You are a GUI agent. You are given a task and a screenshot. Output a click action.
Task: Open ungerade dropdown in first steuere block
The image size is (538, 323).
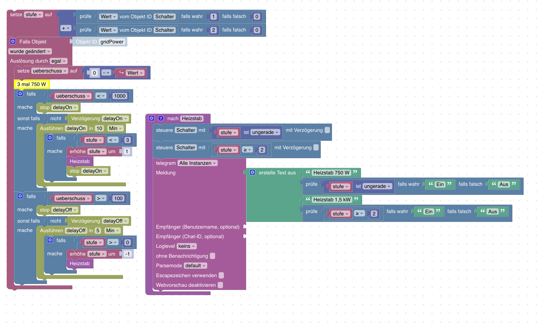pos(265,132)
